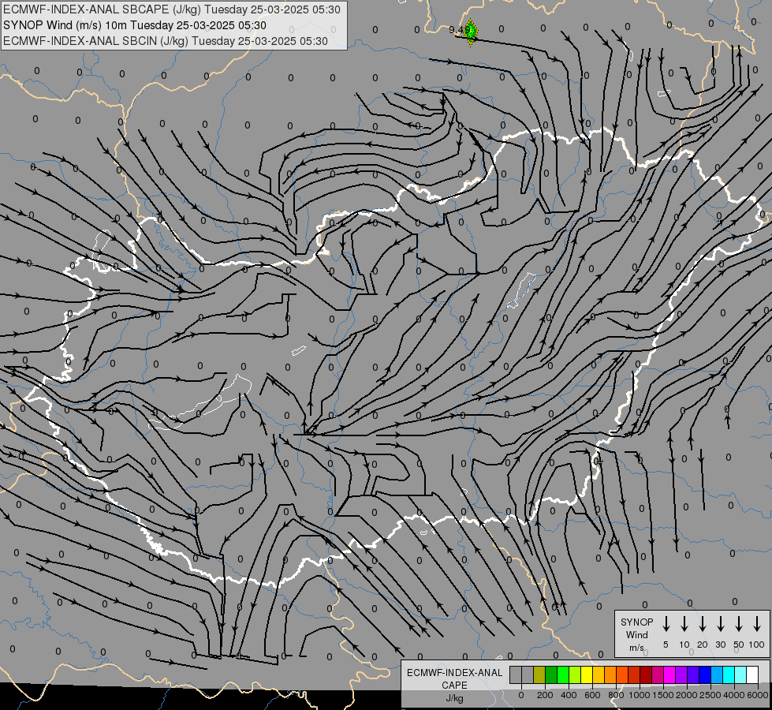Viewport: 772px width, 710px height.
Task: Click the 4000 value on the CAPE scale
Action: click(x=734, y=695)
